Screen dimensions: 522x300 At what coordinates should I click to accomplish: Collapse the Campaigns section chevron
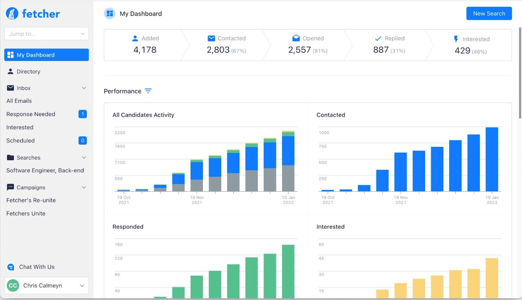(x=84, y=188)
